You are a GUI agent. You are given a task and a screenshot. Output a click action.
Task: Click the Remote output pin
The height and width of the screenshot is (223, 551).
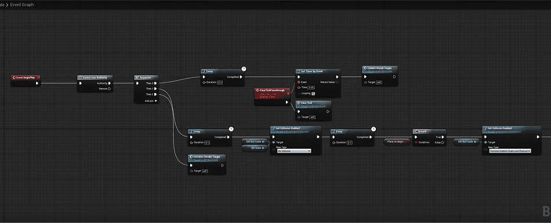(x=110, y=89)
